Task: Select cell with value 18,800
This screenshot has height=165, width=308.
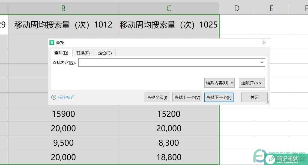Action: 169,157
